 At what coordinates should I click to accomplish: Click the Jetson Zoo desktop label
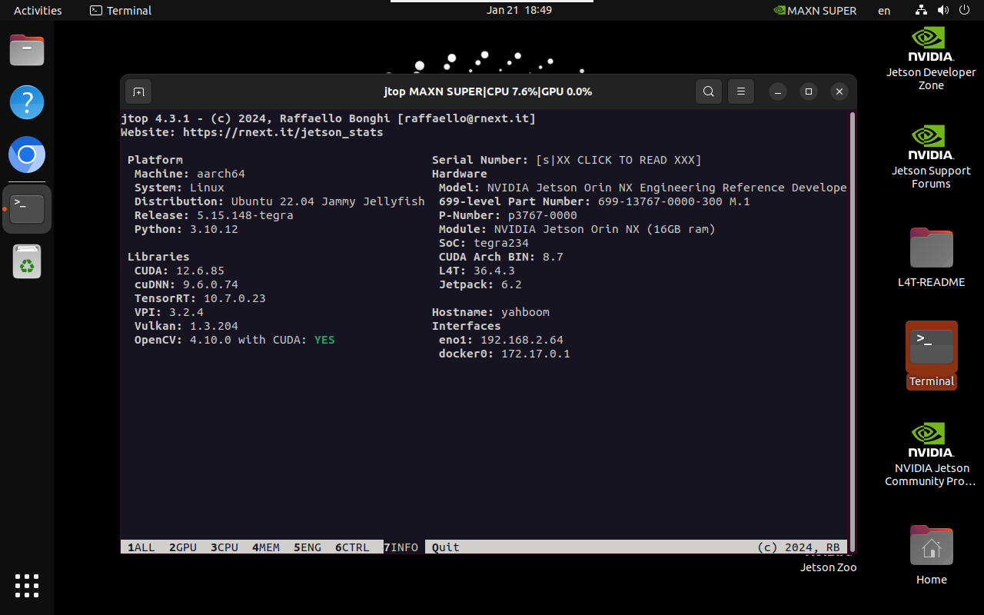(828, 567)
